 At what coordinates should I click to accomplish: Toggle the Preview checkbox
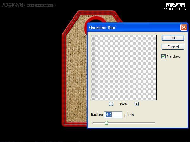pos(163,56)
